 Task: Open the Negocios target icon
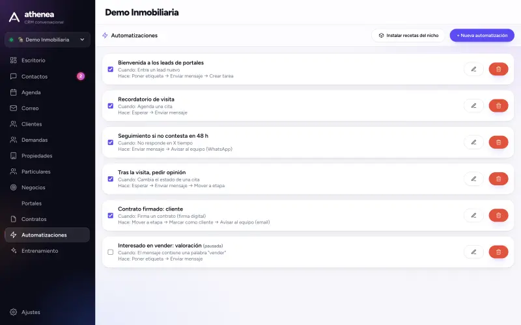(x=13, y=187)
